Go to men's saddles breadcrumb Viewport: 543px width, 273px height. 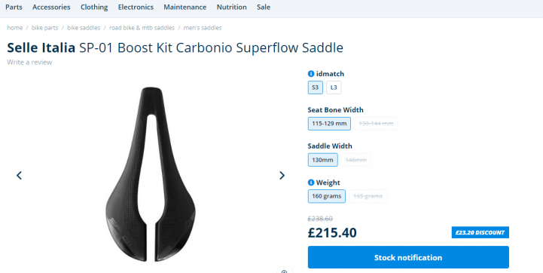click(x=203, y=28)
